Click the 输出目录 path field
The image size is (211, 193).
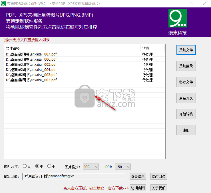(74, 176)
